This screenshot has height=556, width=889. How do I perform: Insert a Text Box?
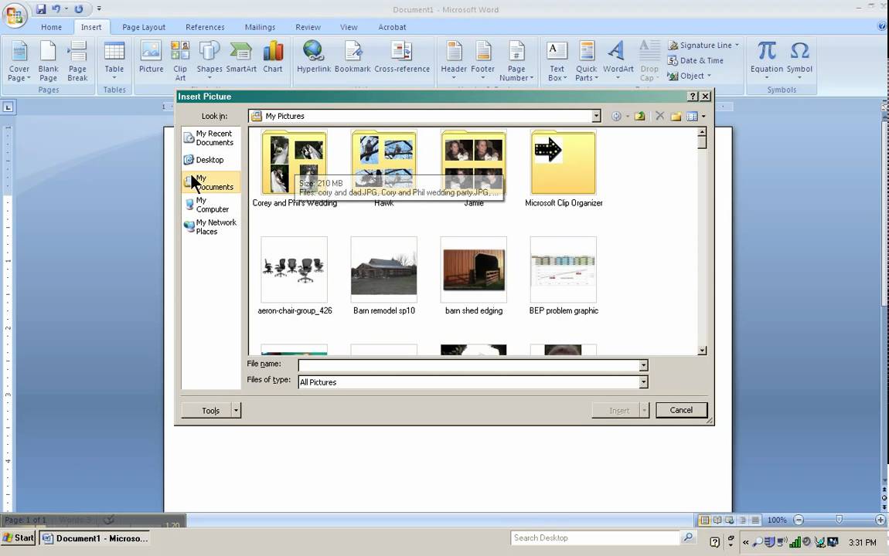coord(557,61)
